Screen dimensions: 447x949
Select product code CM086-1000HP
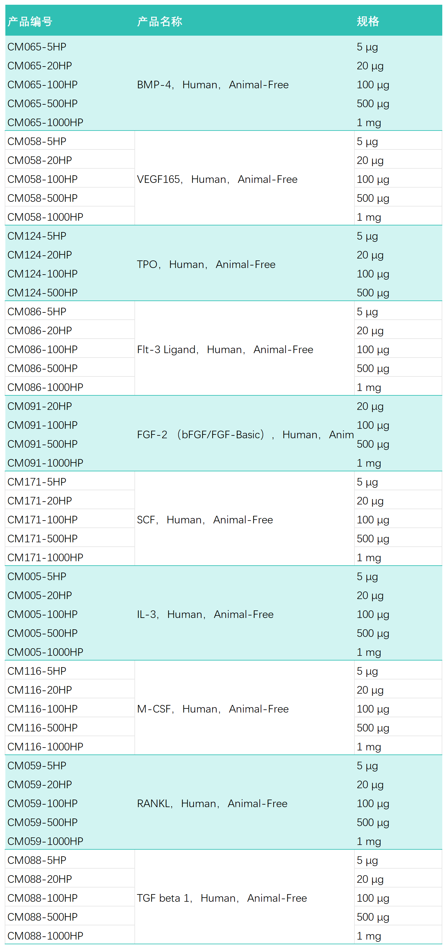tap(45, 387)
